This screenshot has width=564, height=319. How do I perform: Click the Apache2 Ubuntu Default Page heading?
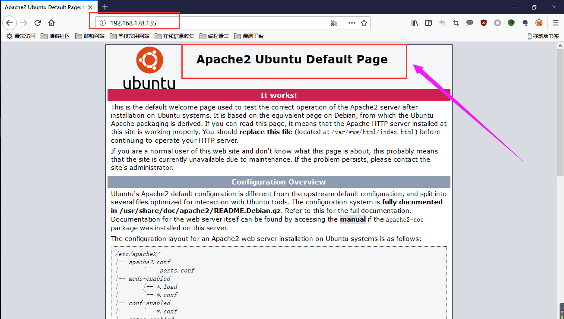click(x=292, y=59)
